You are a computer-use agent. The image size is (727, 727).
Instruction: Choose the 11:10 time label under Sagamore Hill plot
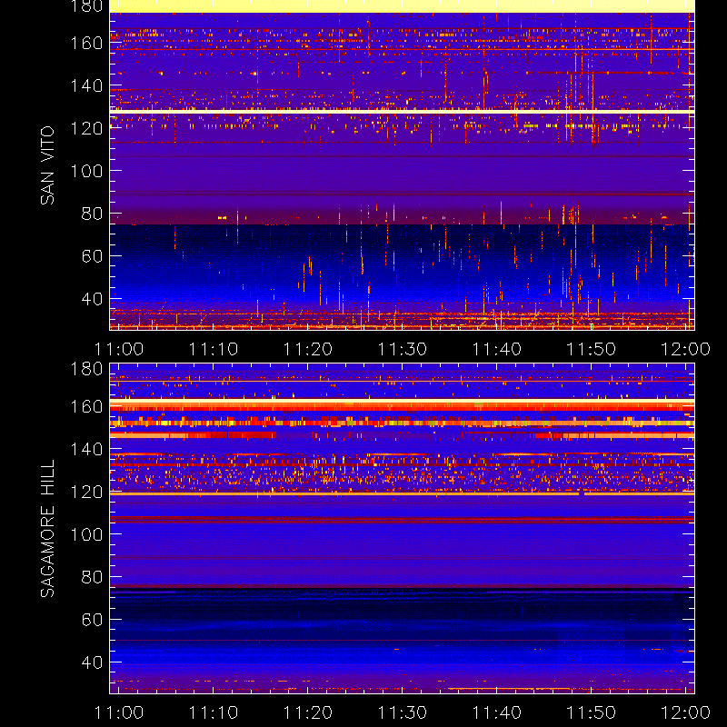tap(214, 712)
